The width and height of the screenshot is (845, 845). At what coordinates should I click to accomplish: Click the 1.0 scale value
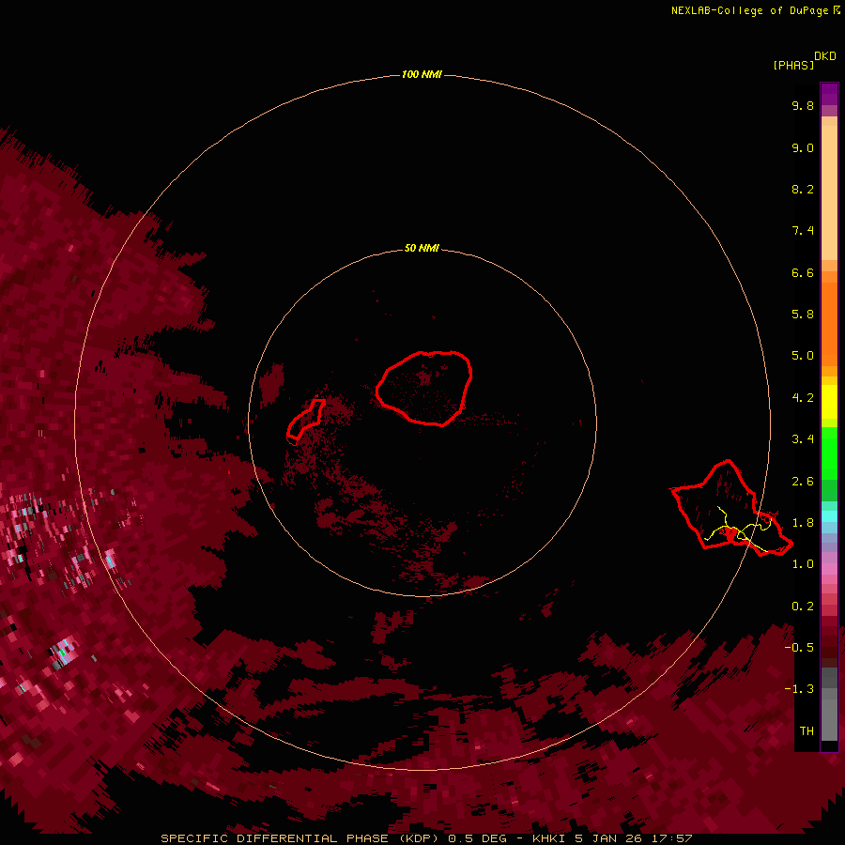tap(803, 564)
